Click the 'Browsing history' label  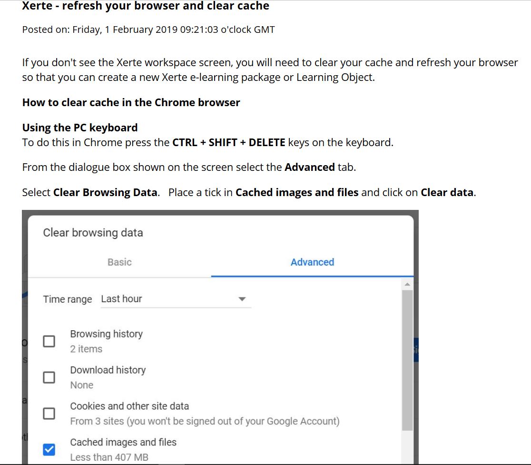coord(106,334)
